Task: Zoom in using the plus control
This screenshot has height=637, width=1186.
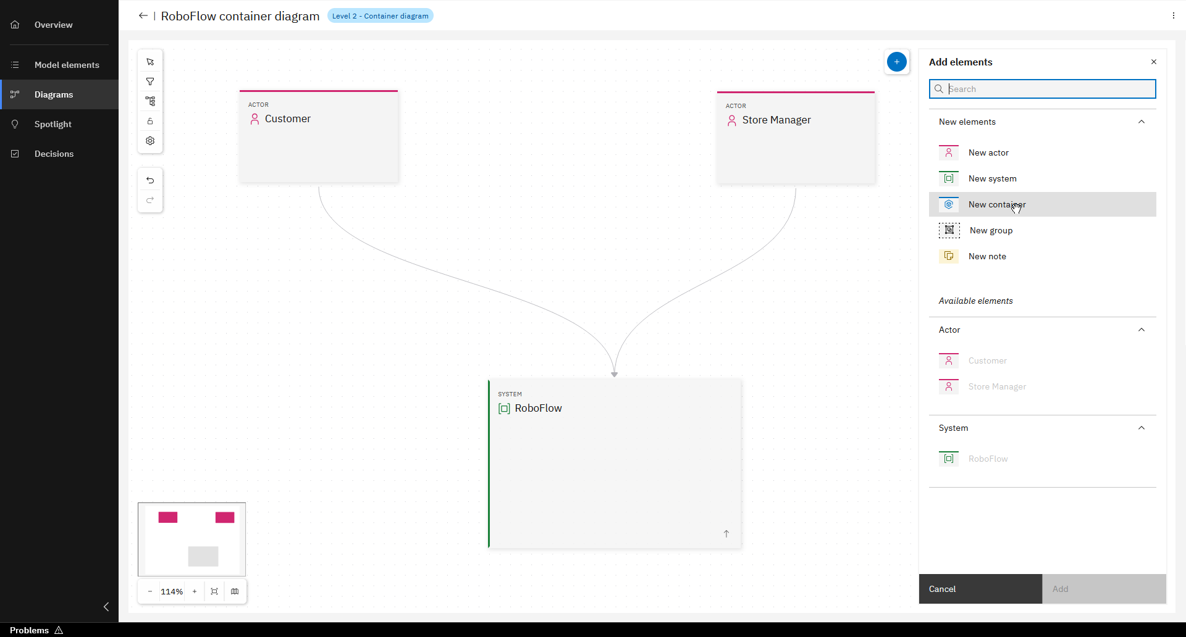Action: tap(194, 591)
